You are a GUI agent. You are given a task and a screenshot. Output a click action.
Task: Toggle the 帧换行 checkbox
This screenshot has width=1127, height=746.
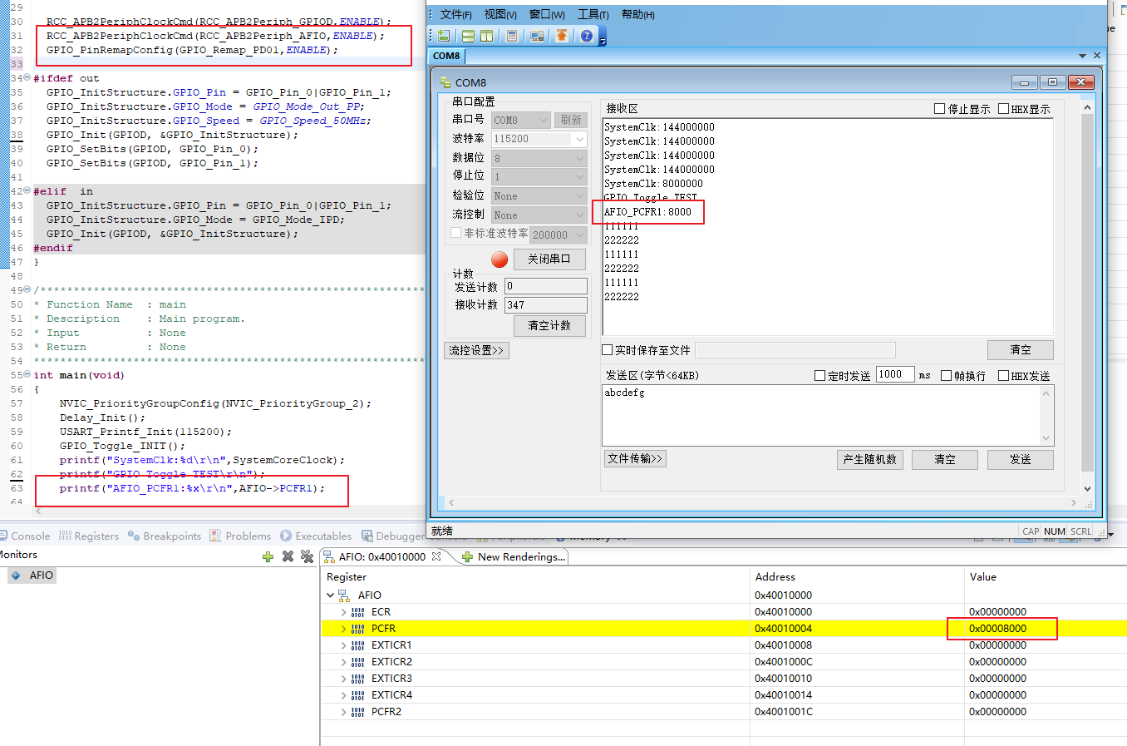click(946, 376)
